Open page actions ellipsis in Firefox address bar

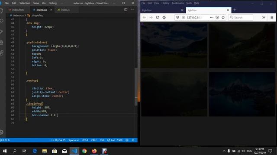[212, 17]
